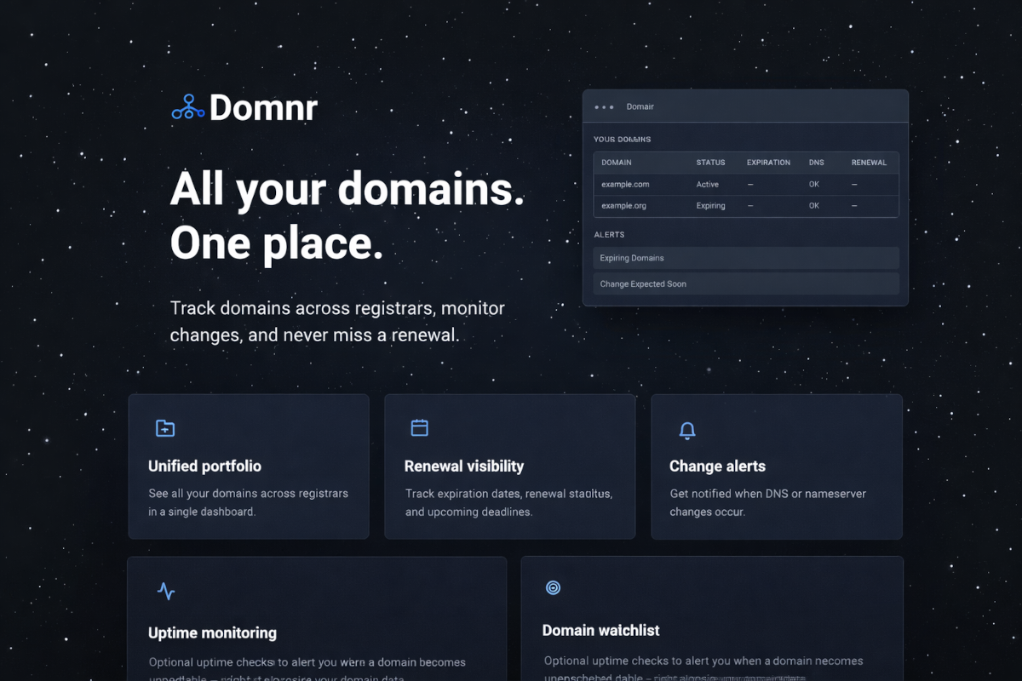
Task: Click the Unified portfolio folder icon
Action: (x=165, y=428)
